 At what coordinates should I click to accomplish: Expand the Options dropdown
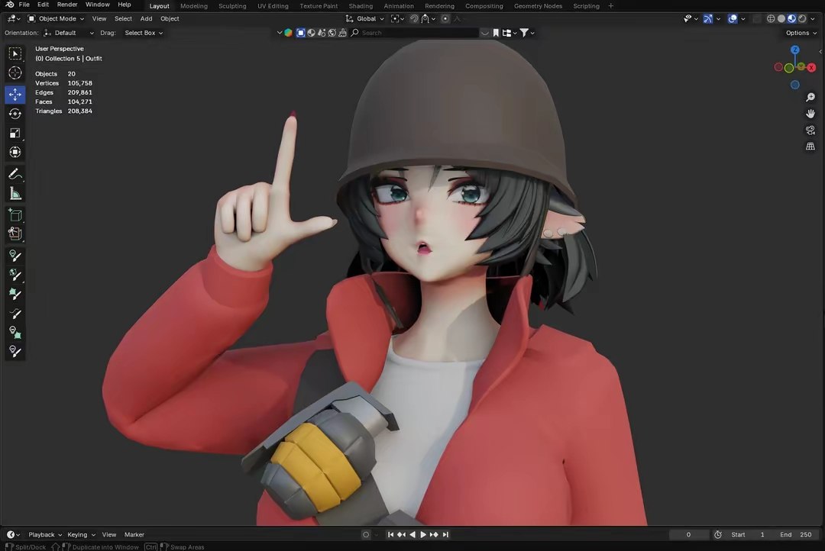(x=801, y=33)
